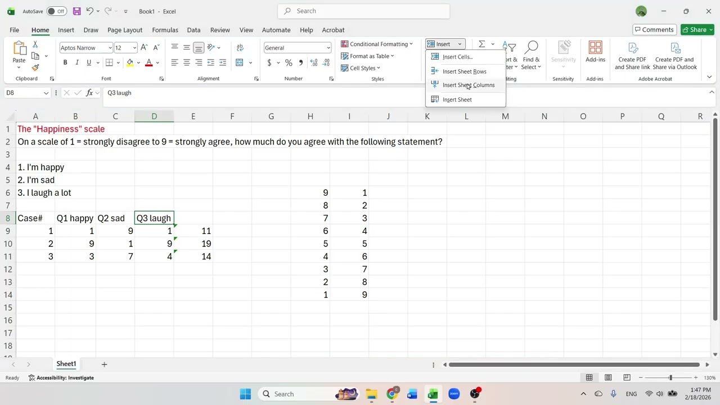The height and width of the screenshot is (405, 720).
Task: Select Insert Sheet menu entry
Action: click(x=466, y=100)
